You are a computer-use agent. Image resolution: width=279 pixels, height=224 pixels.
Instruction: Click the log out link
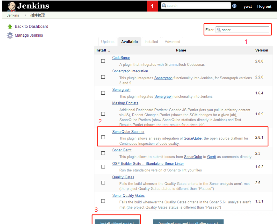[x=265, y=7]
